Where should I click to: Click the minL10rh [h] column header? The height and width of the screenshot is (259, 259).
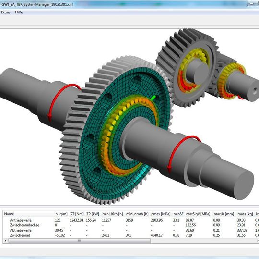(x=113, y=214)
